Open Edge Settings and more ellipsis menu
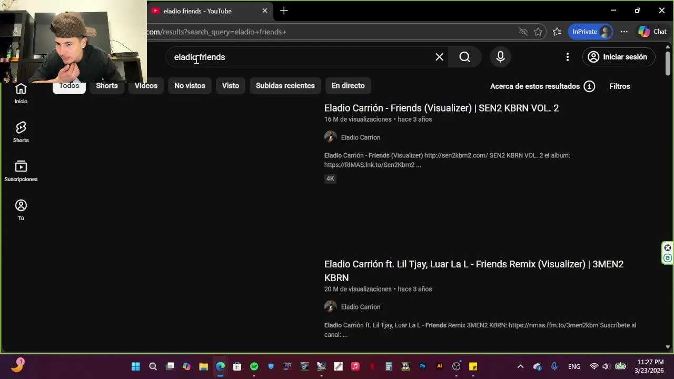674x379 pixels. (x=624, y=32)
